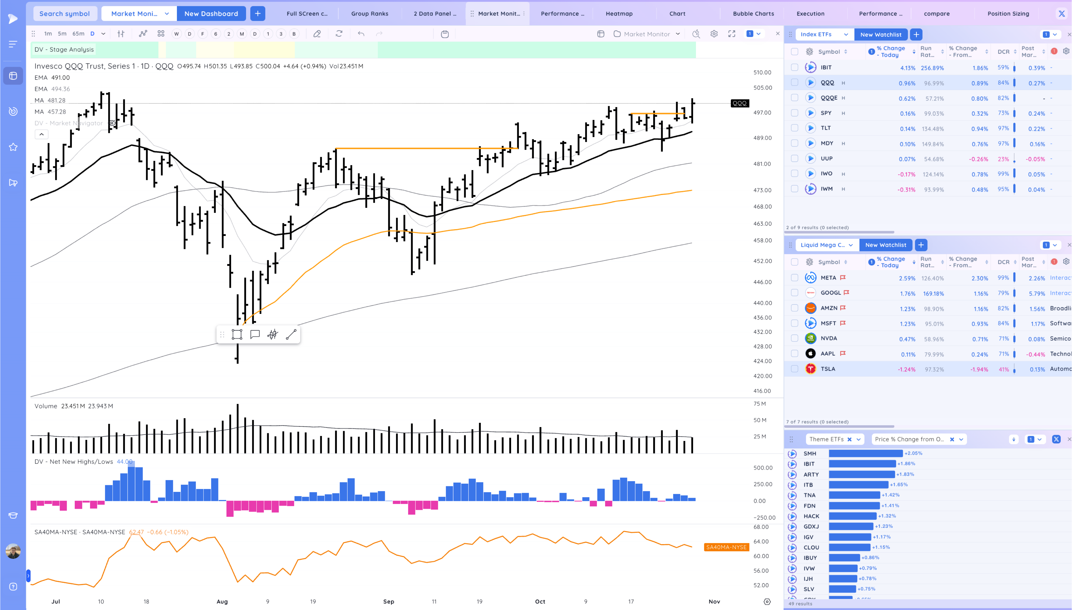Click New Watchlist in Liquid Mega panel

885,245
